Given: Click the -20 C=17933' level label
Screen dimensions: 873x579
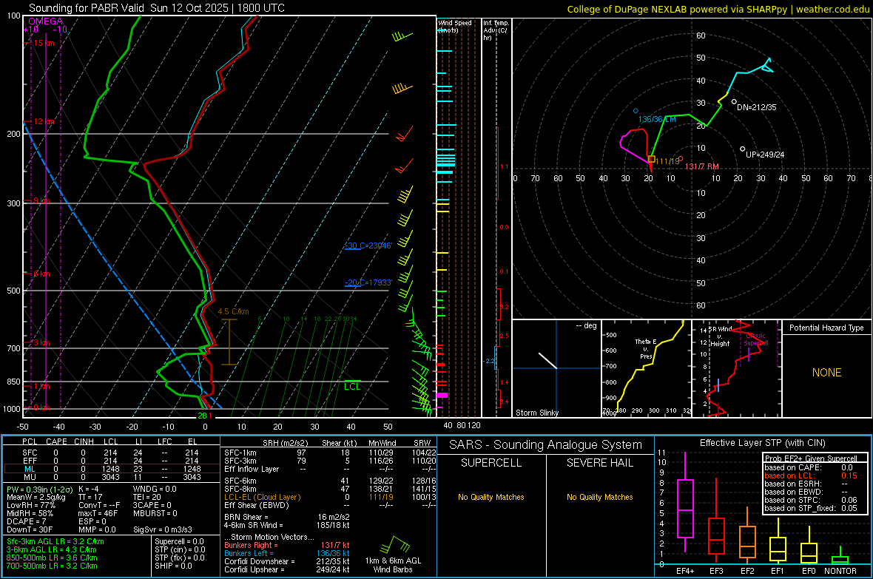Looking at the screenshot, I should tap(368, 282).
